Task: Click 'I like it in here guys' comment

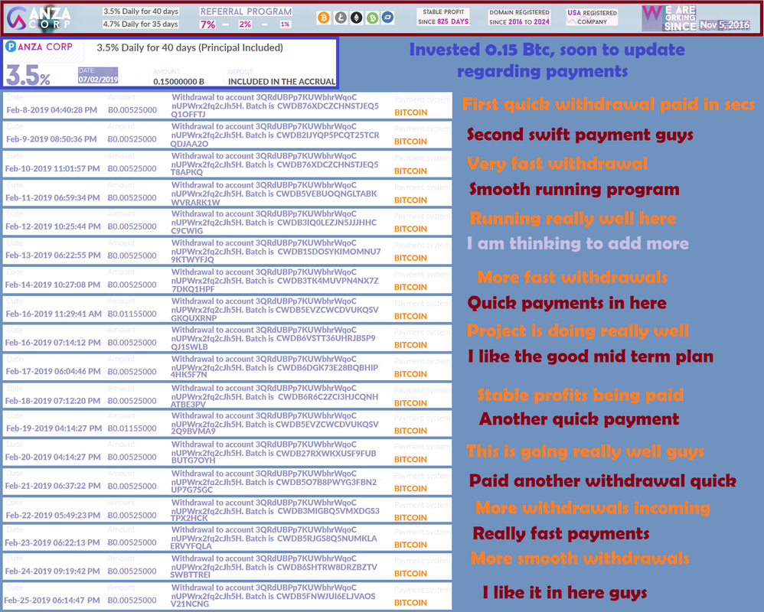Action: pyautogui.click(x=565, y=593)
